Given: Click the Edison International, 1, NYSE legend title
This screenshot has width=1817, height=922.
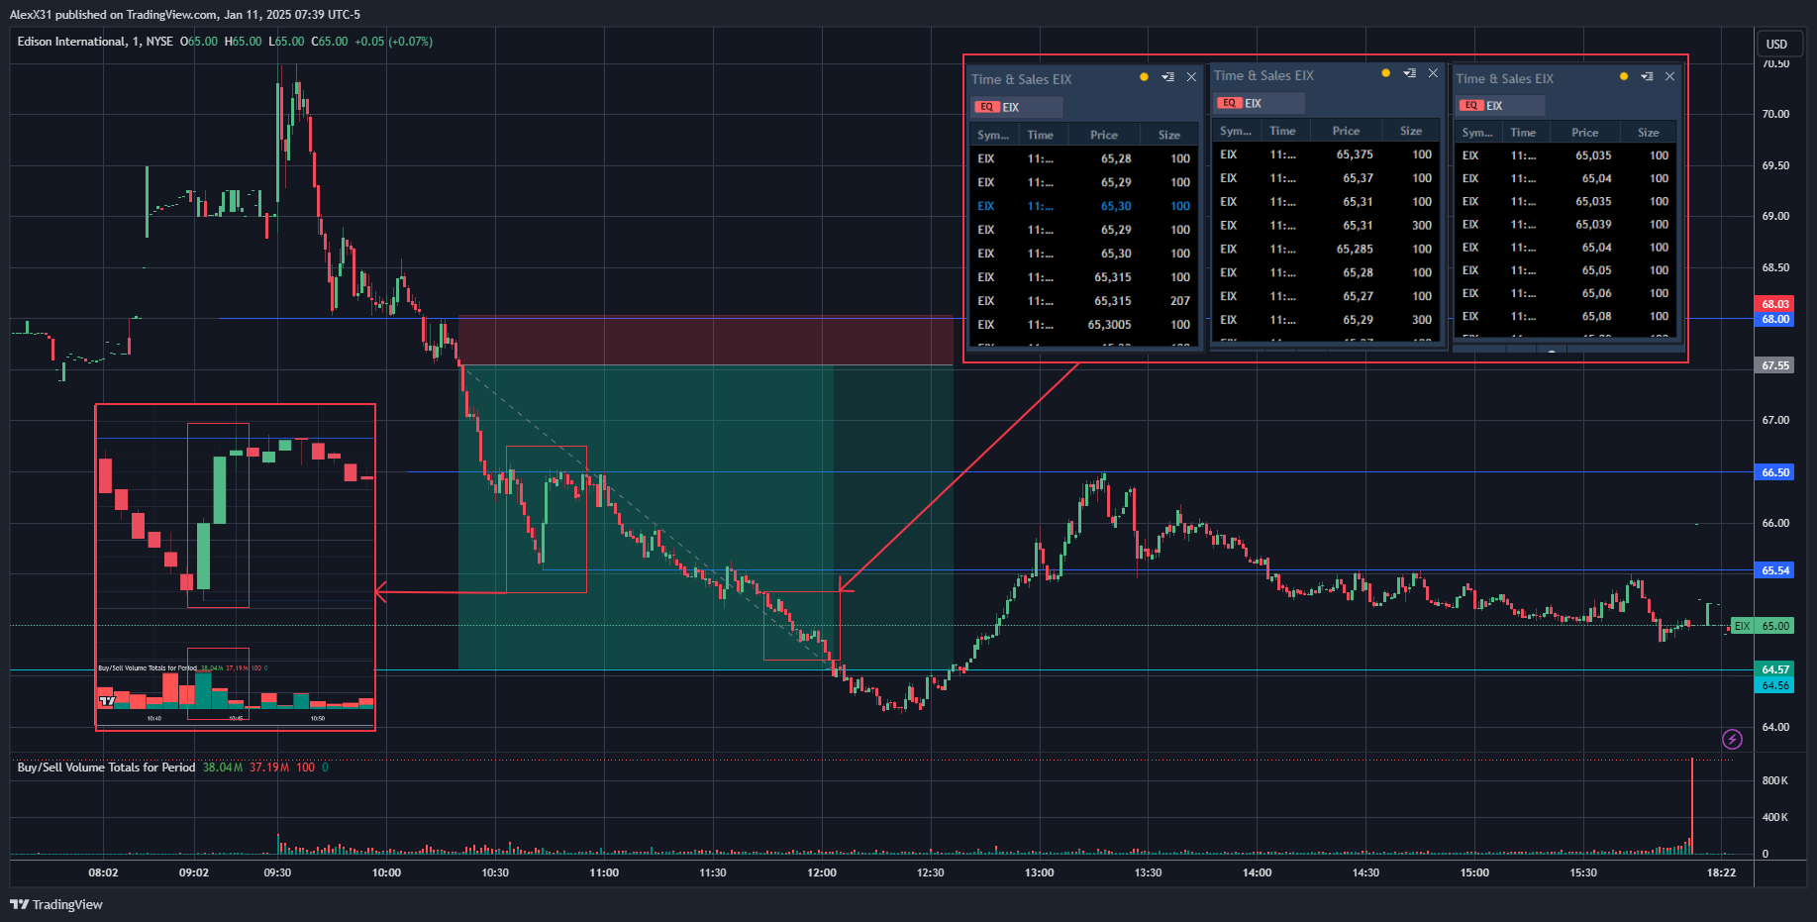Looking at the screenshot, I should (x=95, y=42).
